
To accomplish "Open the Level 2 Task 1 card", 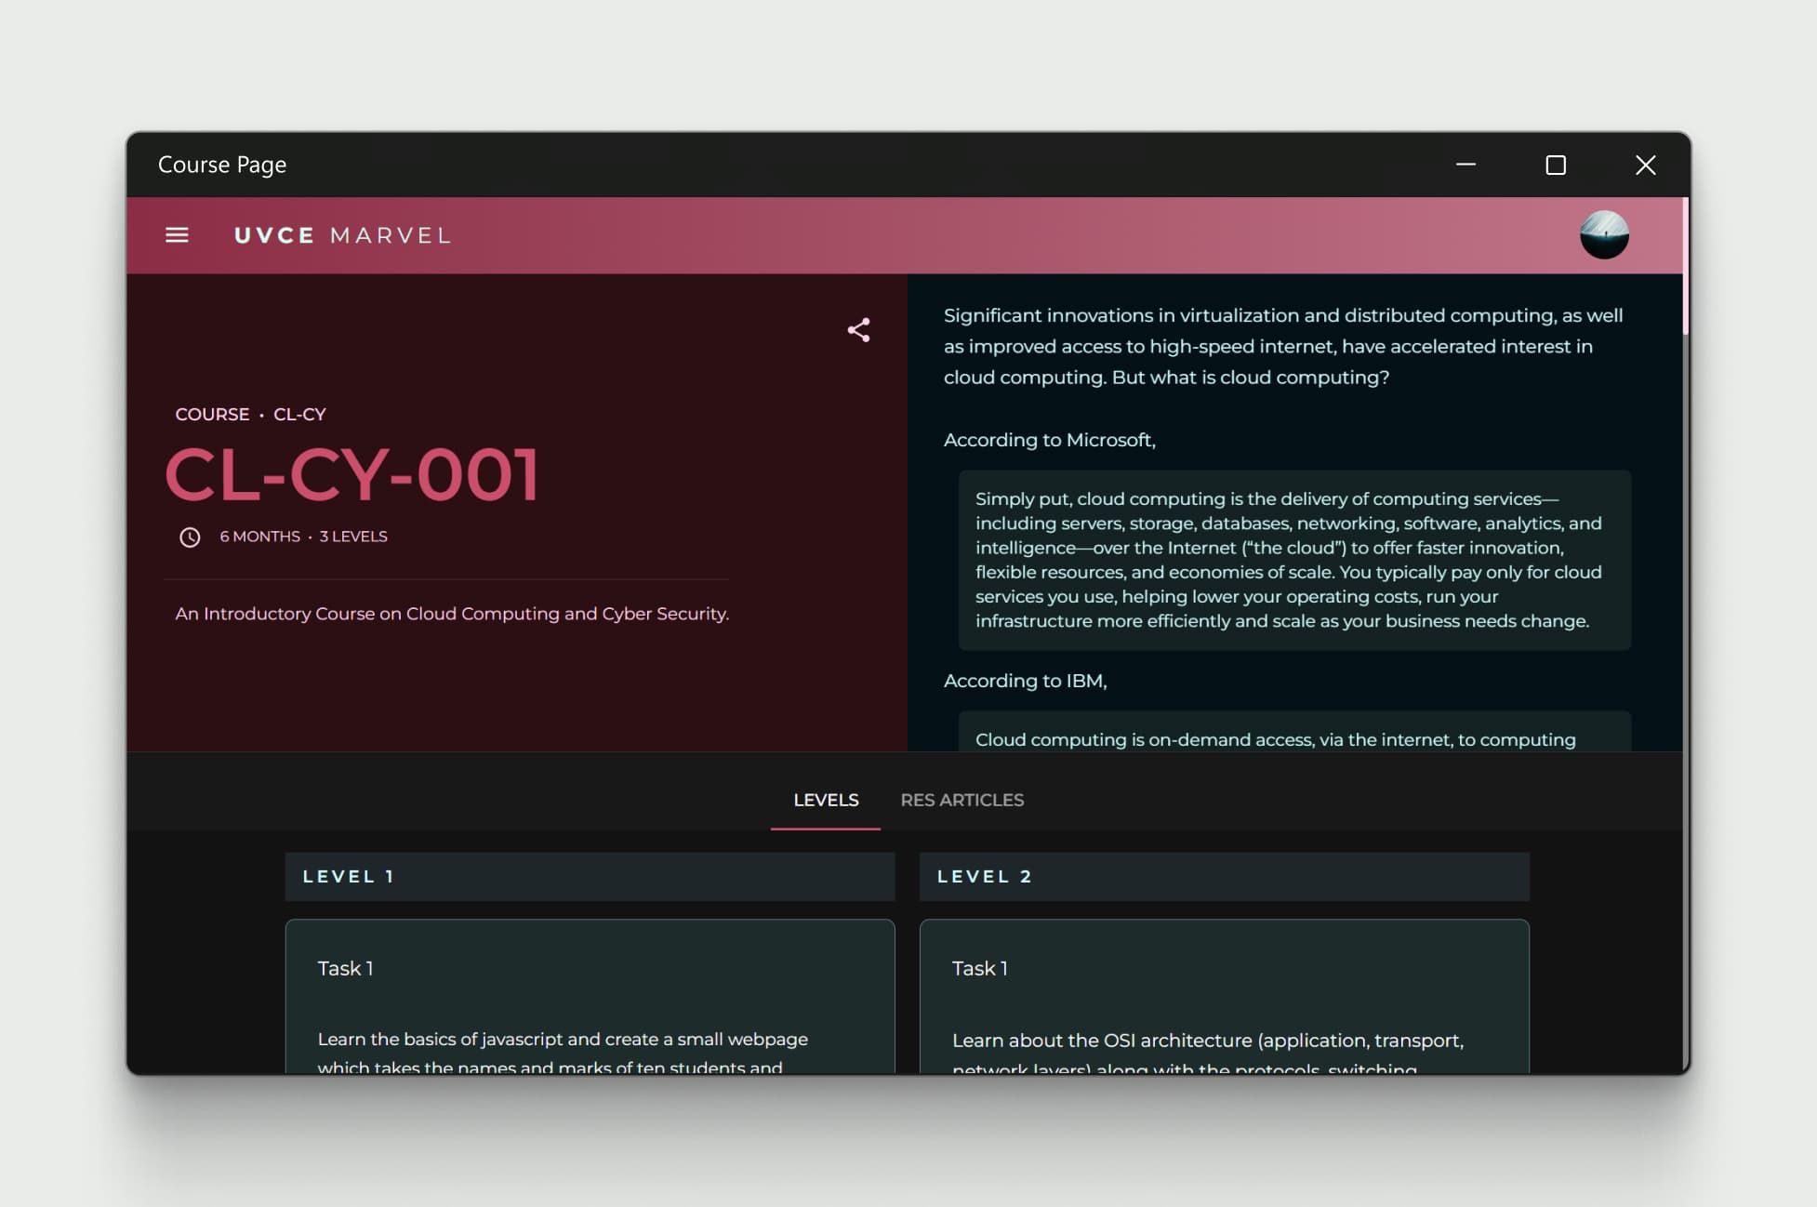I will (x=1224, y=997).
